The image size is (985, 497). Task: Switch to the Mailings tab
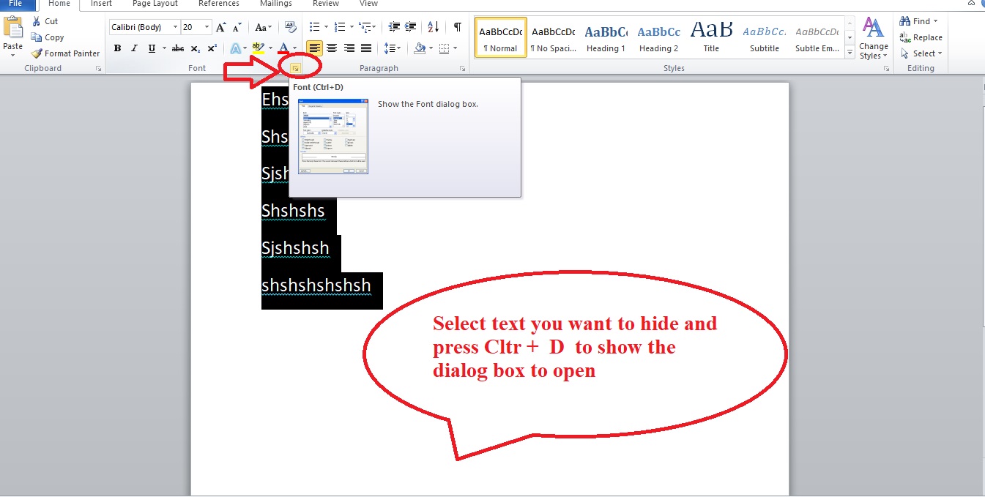point(275,4)
